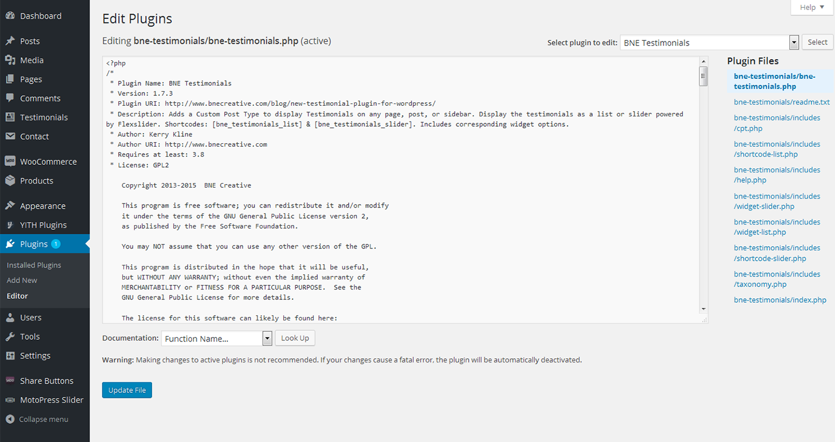
Task: Click the code editor scrollbar down arrow
Action: (703, 309)
